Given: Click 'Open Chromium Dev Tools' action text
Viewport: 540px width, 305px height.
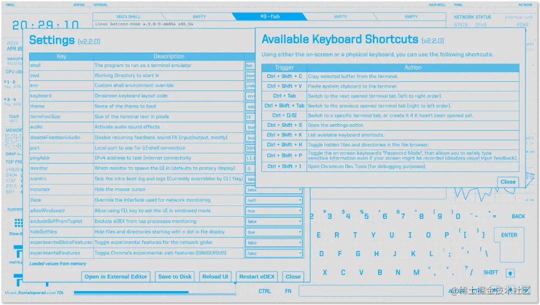Looking at the screenshot, I should pyautogui.click(x=367, y=166).
